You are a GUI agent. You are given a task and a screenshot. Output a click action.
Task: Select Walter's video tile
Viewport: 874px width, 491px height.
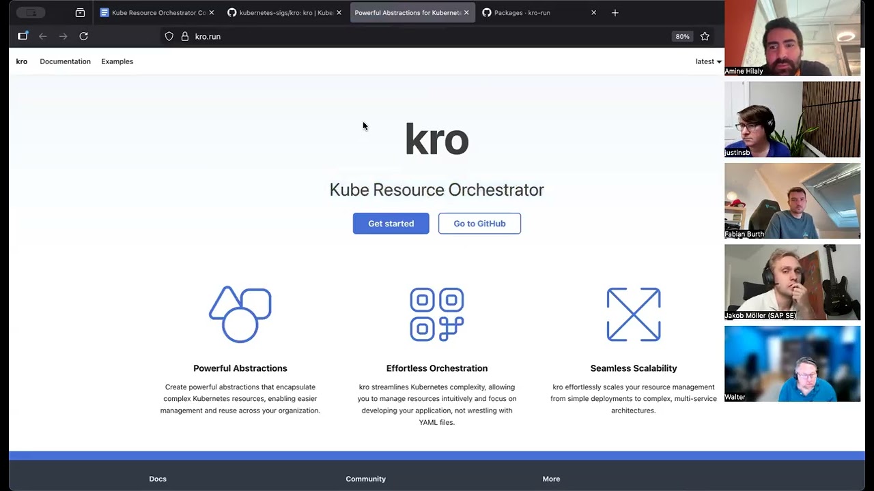pos(792,363)
